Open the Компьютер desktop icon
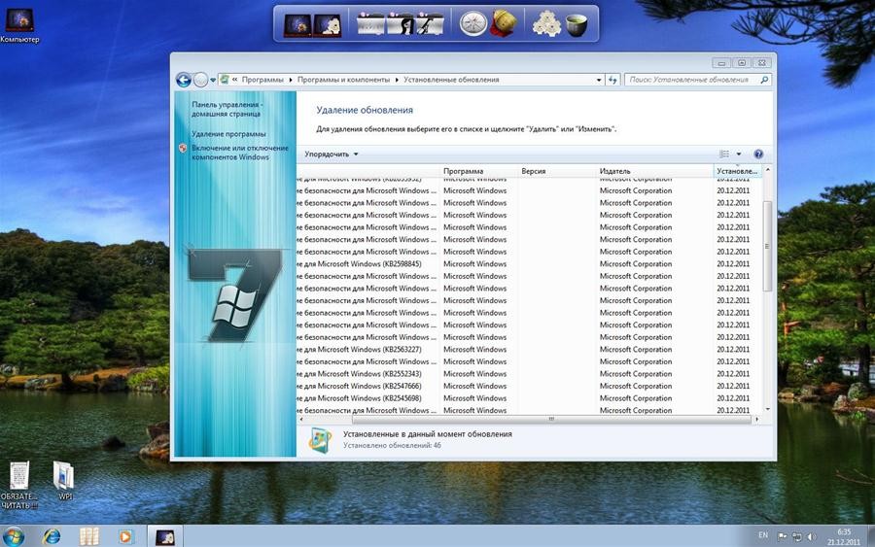Image resolution: width=875 pixels, height=547 pixels. coord(19,24)
